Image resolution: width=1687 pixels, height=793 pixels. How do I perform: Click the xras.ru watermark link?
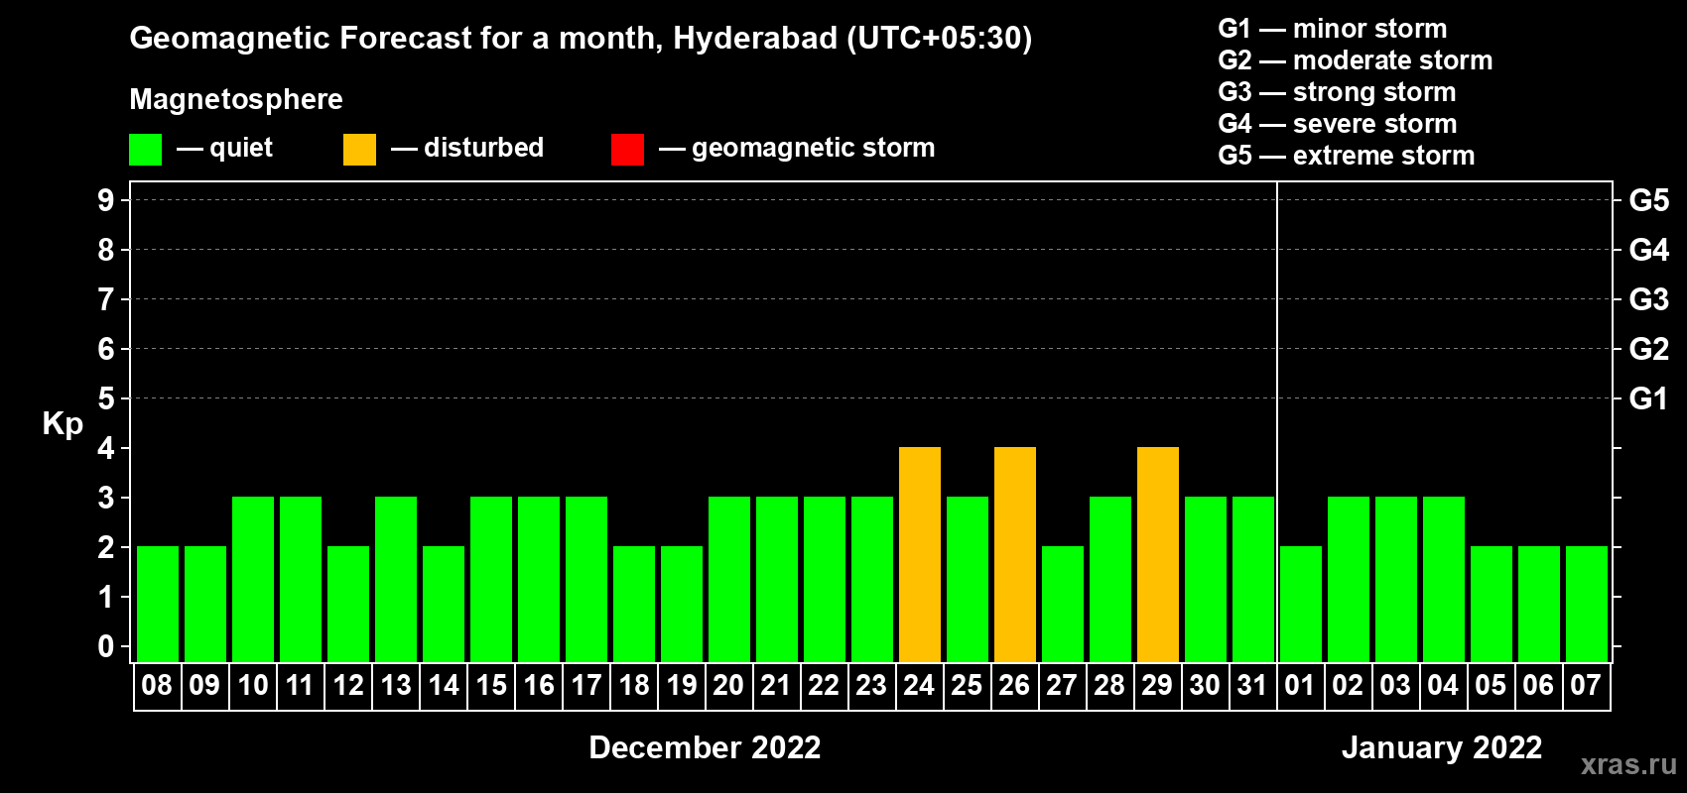point(1628,764)
